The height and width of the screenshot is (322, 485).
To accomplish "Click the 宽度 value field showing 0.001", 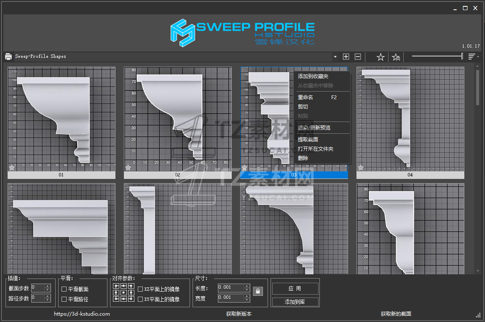I will [231, 298].
